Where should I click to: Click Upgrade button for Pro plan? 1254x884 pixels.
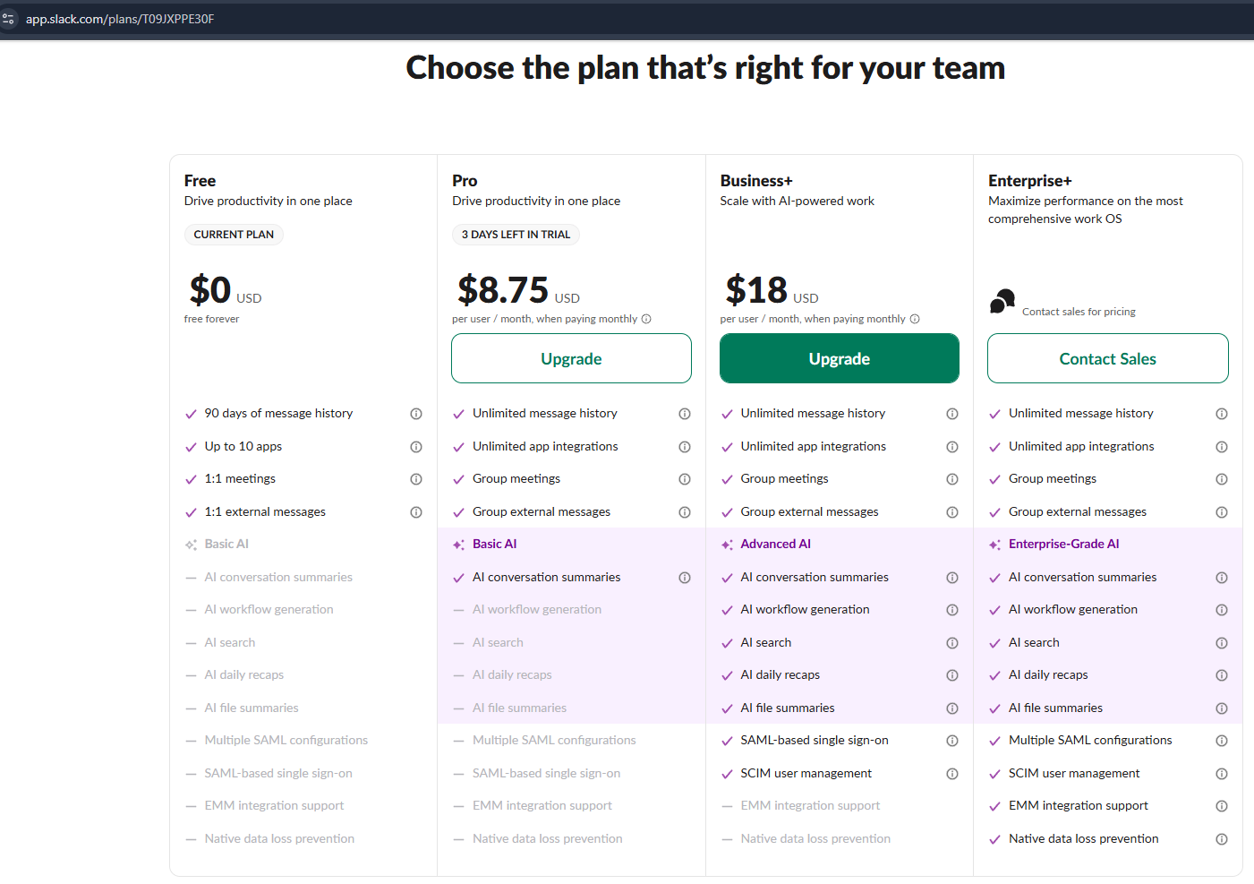tap(571, 358)
